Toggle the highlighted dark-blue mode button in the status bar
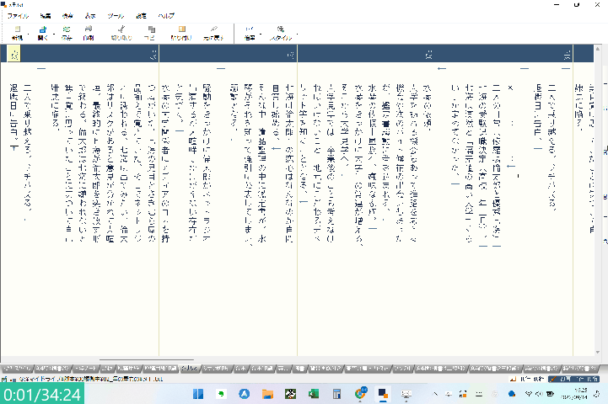This screenshot has width=608, height=404. click(x=574, y=380)
